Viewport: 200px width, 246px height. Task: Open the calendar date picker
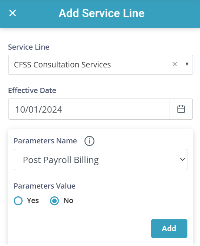click(181, 109)
